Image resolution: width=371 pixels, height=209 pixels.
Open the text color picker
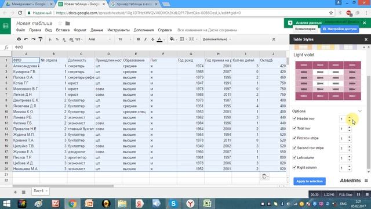160,39
